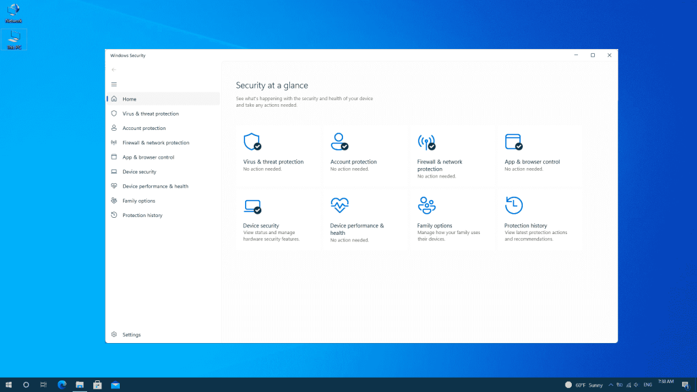Click the person icon beside Account protection in sidebar
Viewport: 697px width, 392px height.
[114, 128]
